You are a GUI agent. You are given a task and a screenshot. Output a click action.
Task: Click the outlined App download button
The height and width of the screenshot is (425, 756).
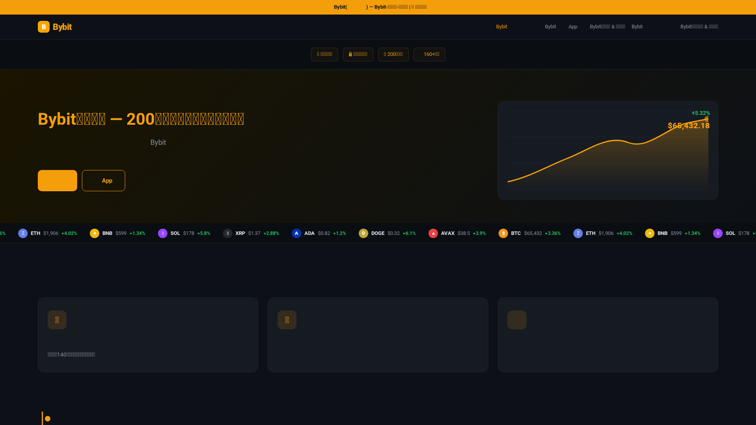point(103,181)
